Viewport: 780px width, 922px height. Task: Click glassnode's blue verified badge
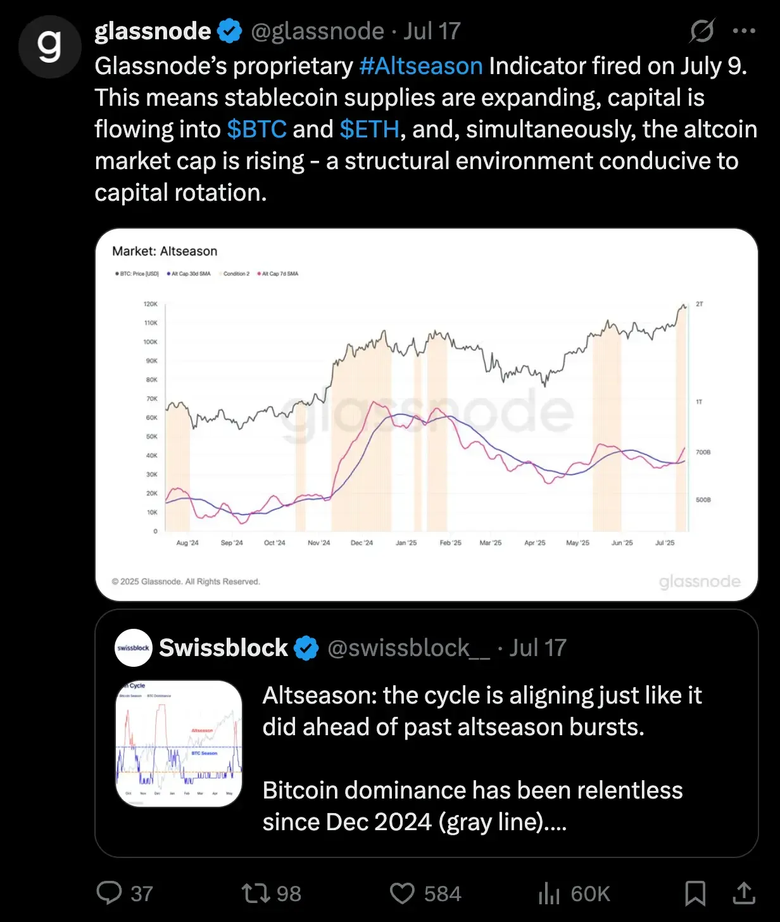click(x=230, y=31)
